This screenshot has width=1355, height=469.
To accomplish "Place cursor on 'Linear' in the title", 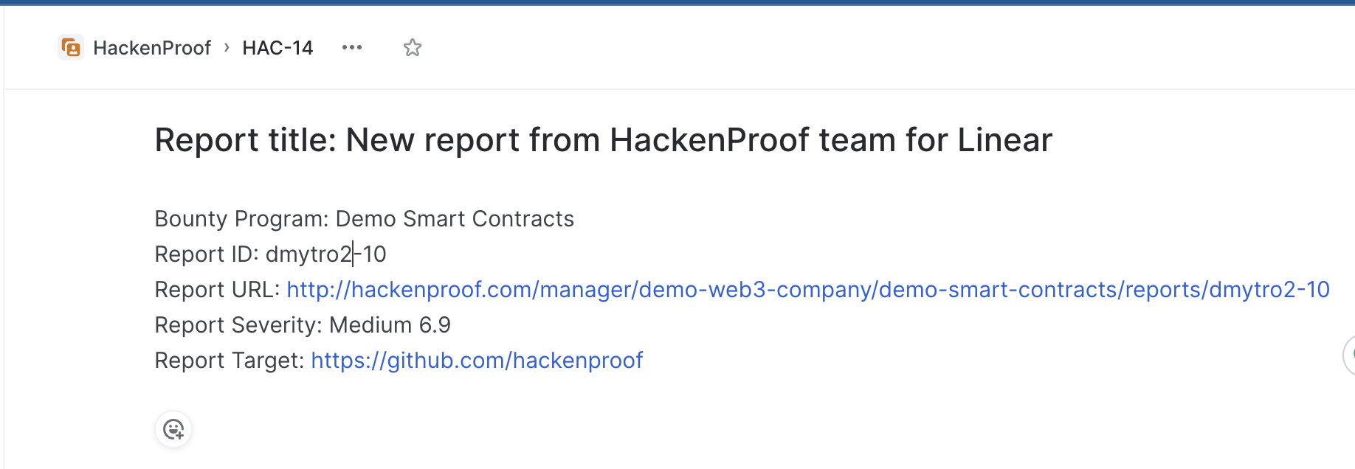I will [x=1004, y=140].
